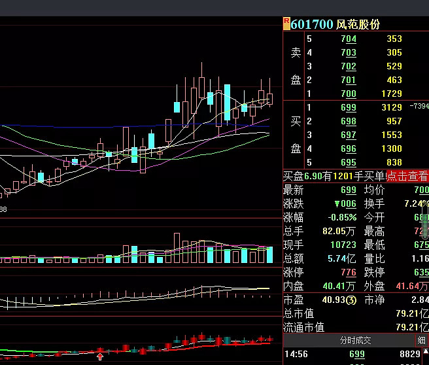Click the 涨停 price 776

349,273
